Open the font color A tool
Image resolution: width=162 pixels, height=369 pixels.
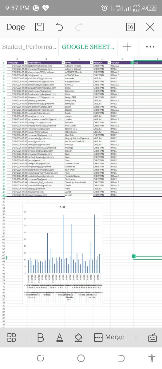(60, 337)
